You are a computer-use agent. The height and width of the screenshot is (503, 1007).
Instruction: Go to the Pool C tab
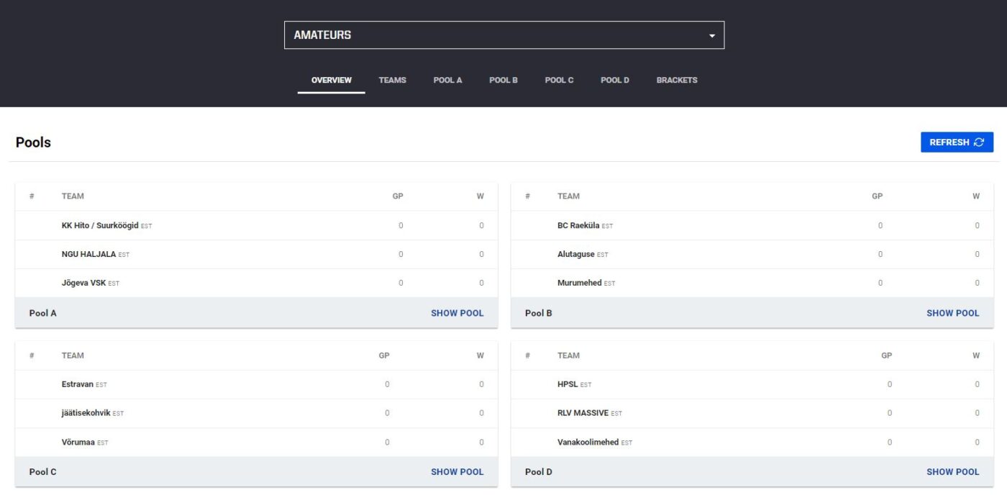(x=559, y=80)
